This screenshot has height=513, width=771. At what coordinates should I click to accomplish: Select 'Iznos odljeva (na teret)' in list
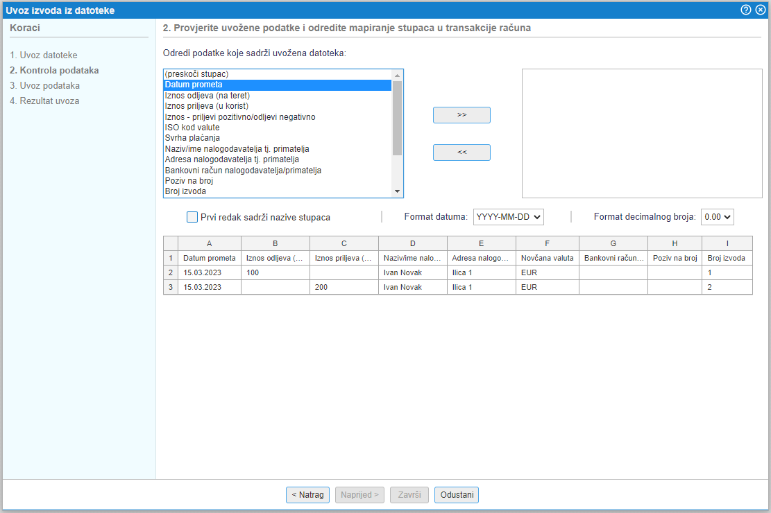tap(207, 96)
